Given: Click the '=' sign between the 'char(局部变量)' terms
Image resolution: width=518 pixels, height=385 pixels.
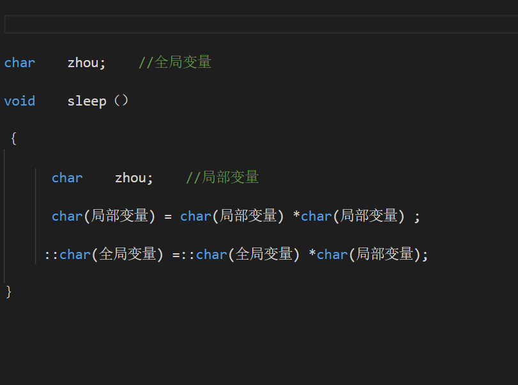Looking at the screenshot, I should 168,216.
